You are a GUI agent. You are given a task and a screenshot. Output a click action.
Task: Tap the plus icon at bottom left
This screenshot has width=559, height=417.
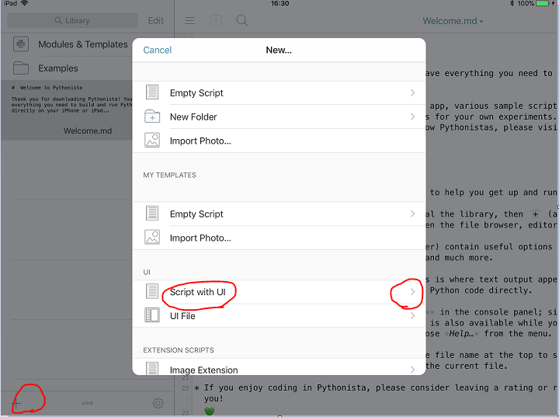pyautogui.click(x=16, y=403)
